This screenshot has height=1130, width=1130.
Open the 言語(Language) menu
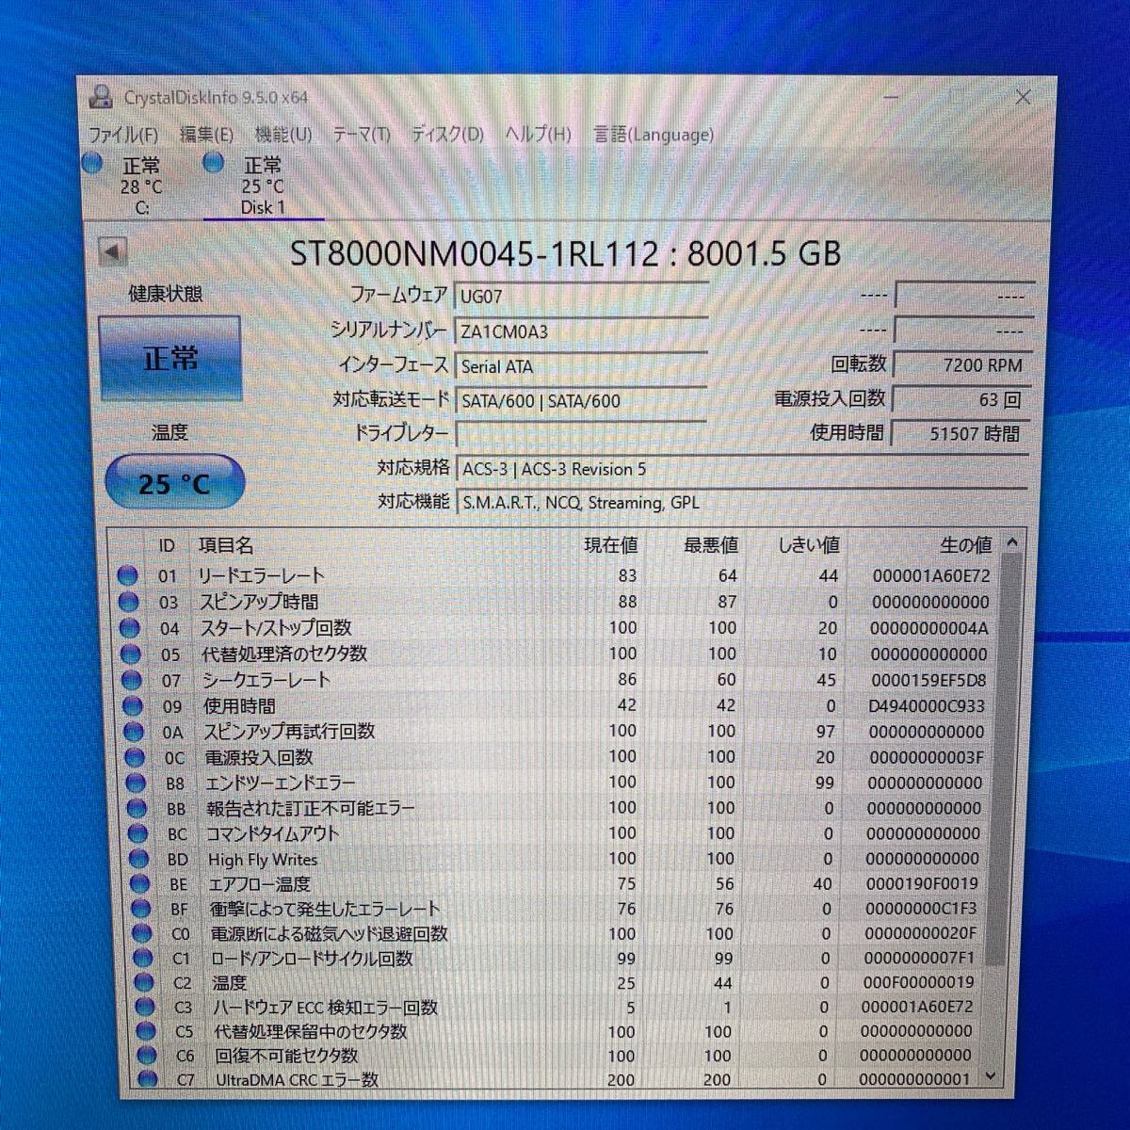click(654, 134)
